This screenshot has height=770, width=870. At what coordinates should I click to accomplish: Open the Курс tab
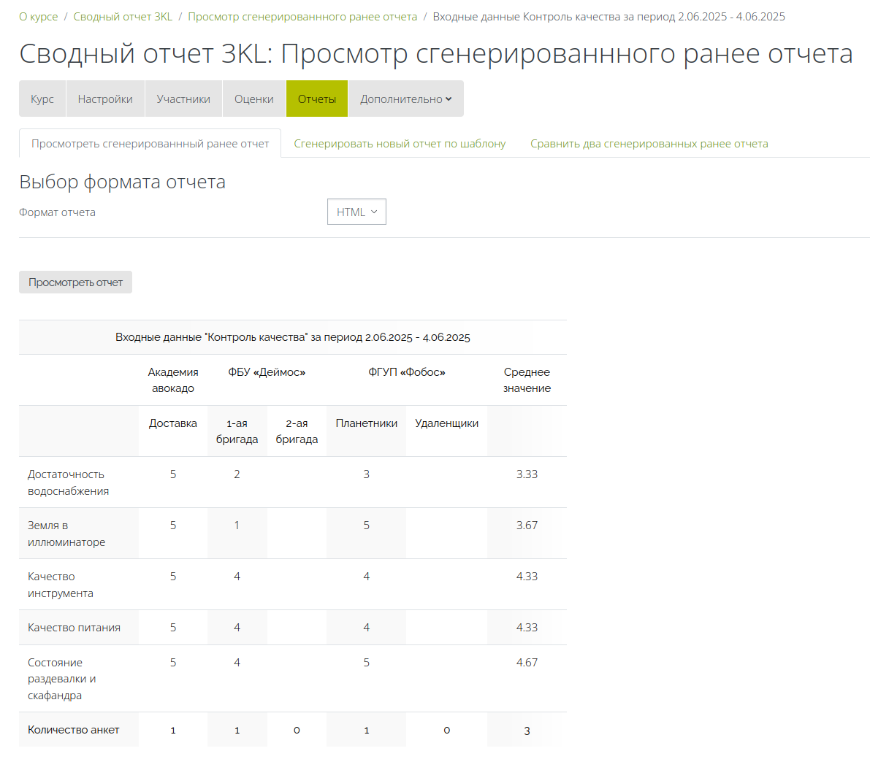42,99
